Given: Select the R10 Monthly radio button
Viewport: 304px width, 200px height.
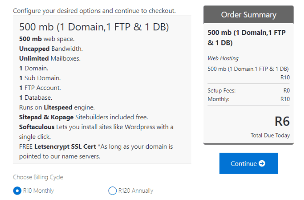Looking at the screenshot, I should (x=17, y=190).
